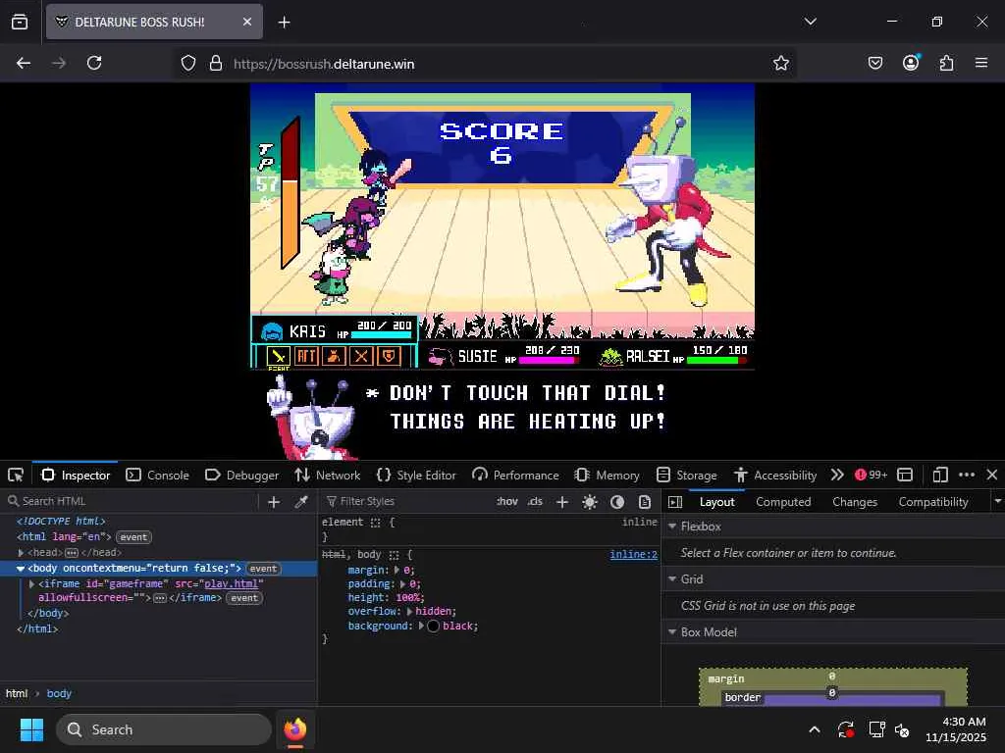Screen dimensions: 1005x753
Task: Go back to previous page
Action: pos(24,63)
